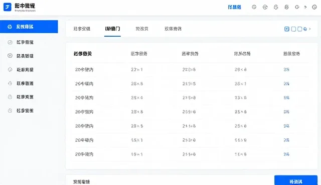Open the blue link in the fifth table row
The width and height of the screenshot is (321, 185).
(286, 126)
